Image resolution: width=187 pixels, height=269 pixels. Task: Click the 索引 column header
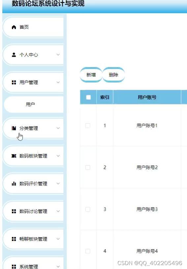(105, 97)
